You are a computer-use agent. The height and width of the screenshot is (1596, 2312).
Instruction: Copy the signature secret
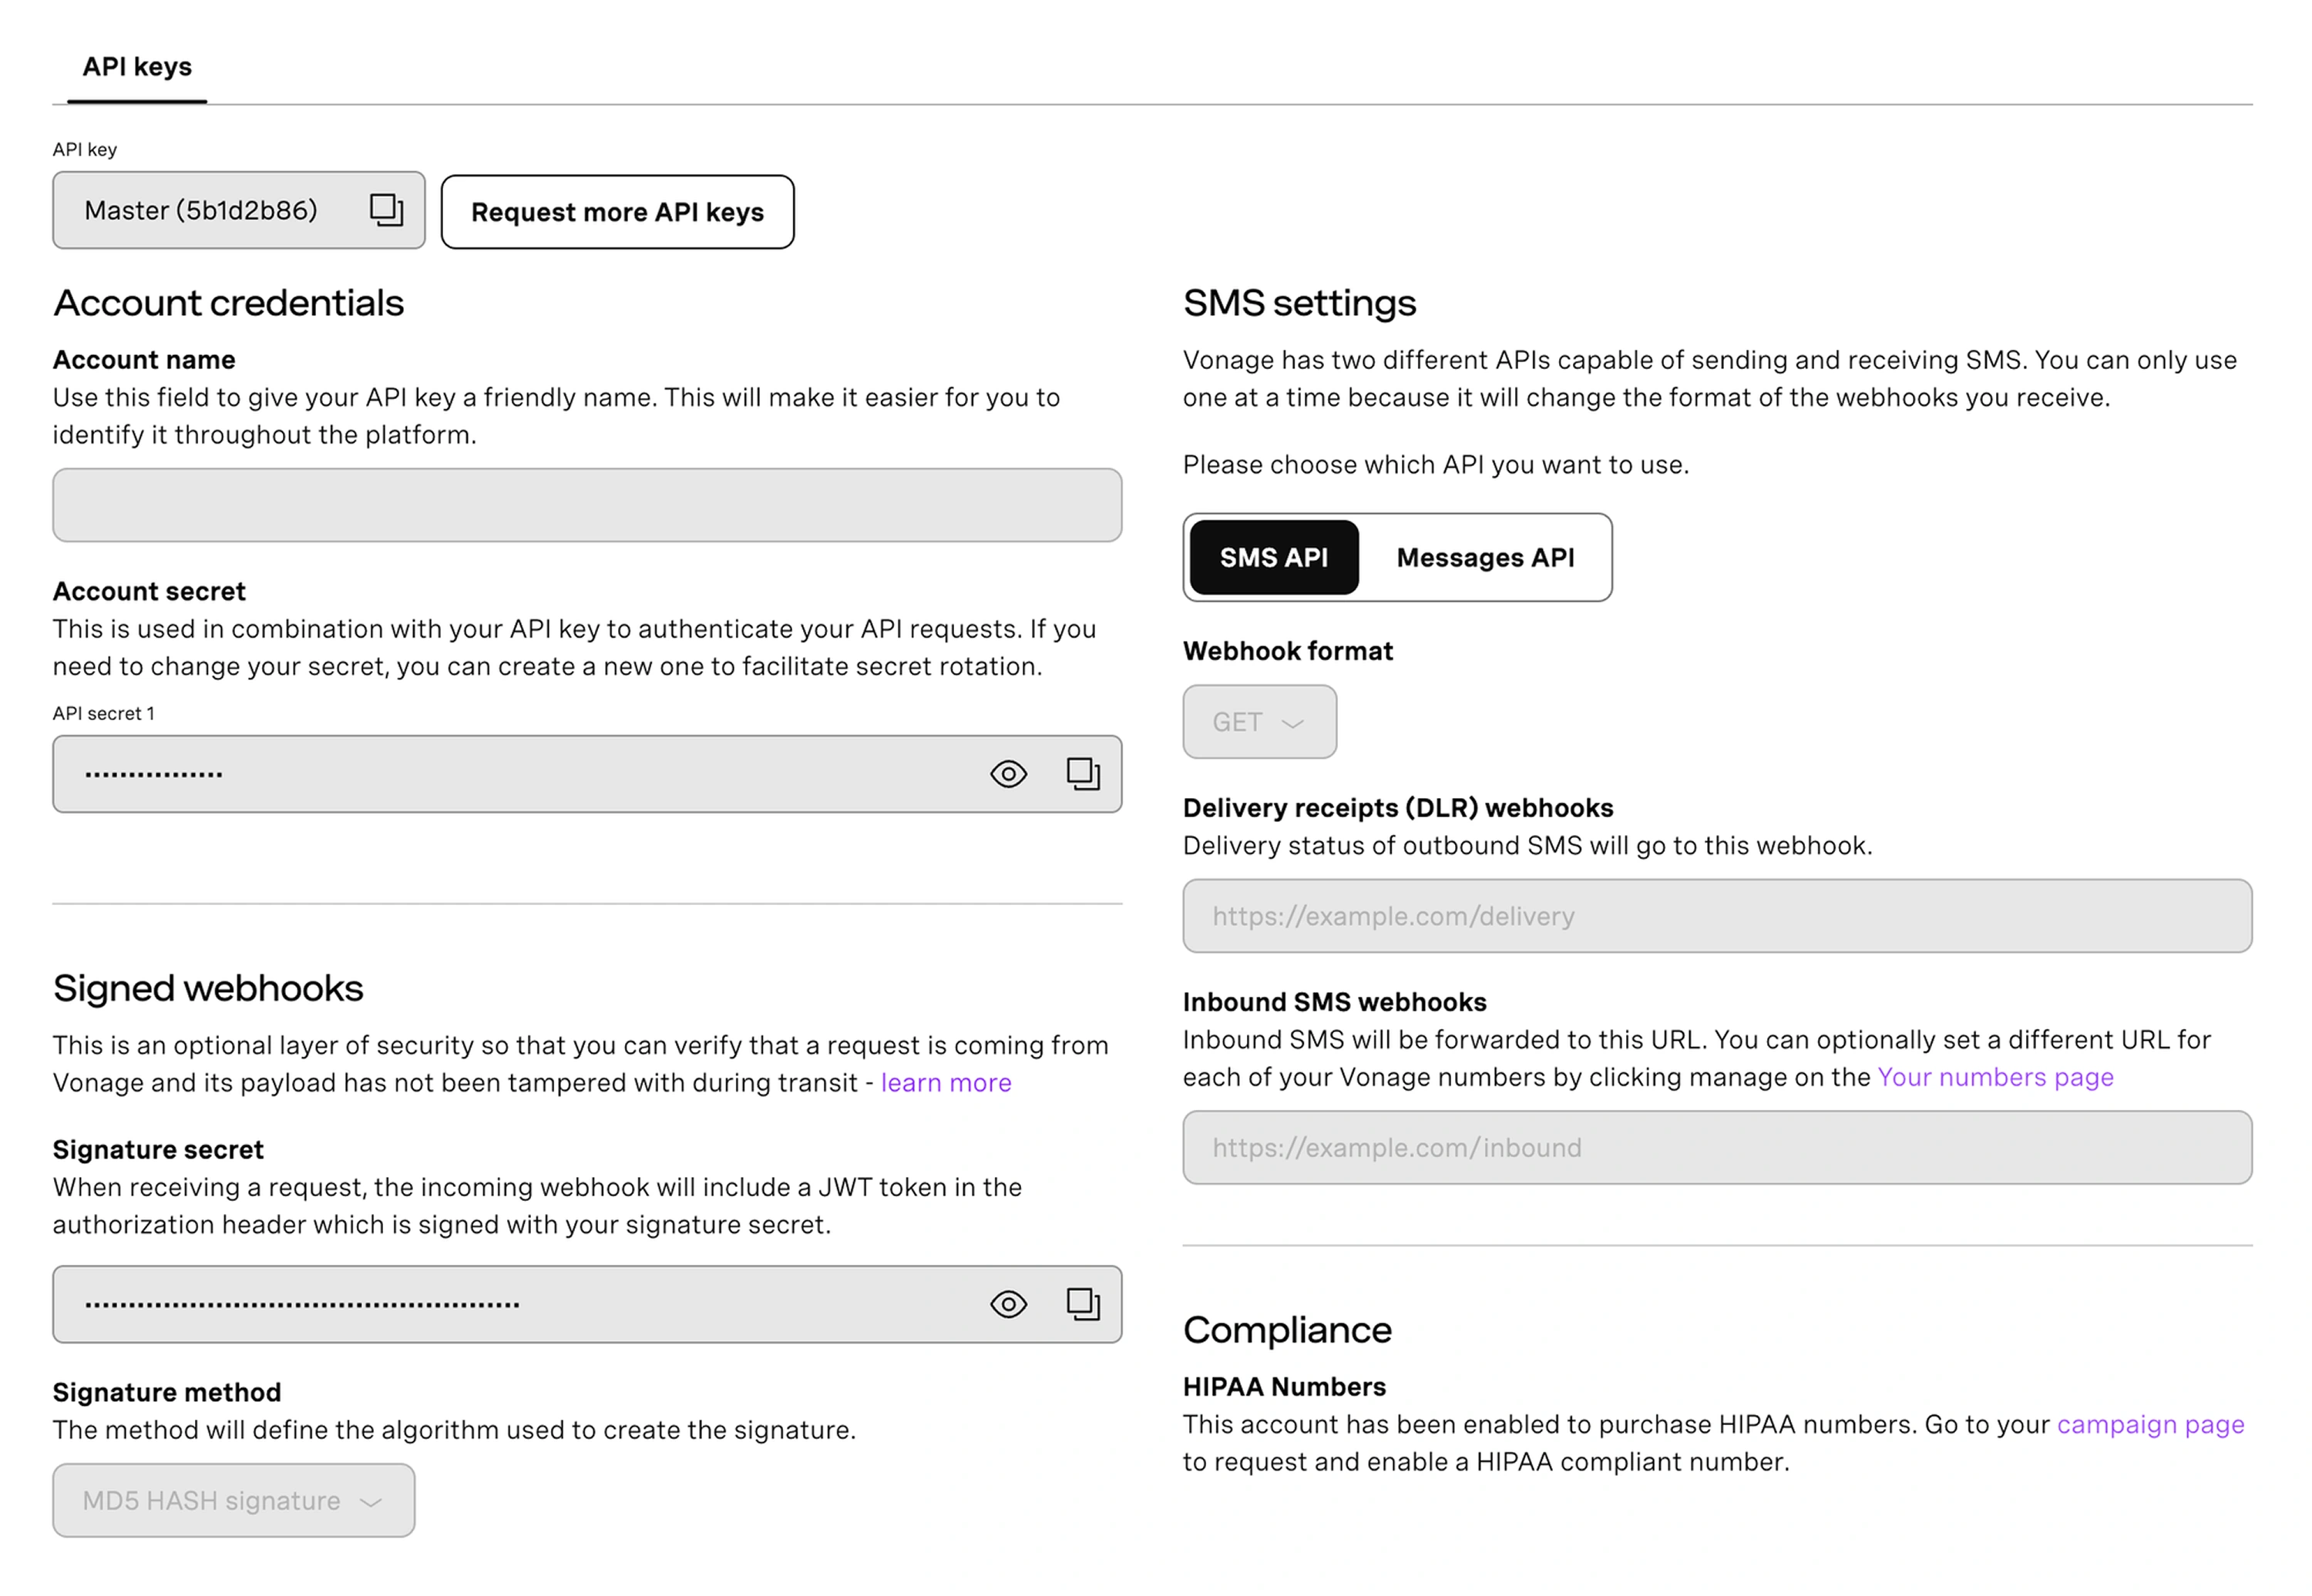pyautogui.click(x=1083, y=1304)
